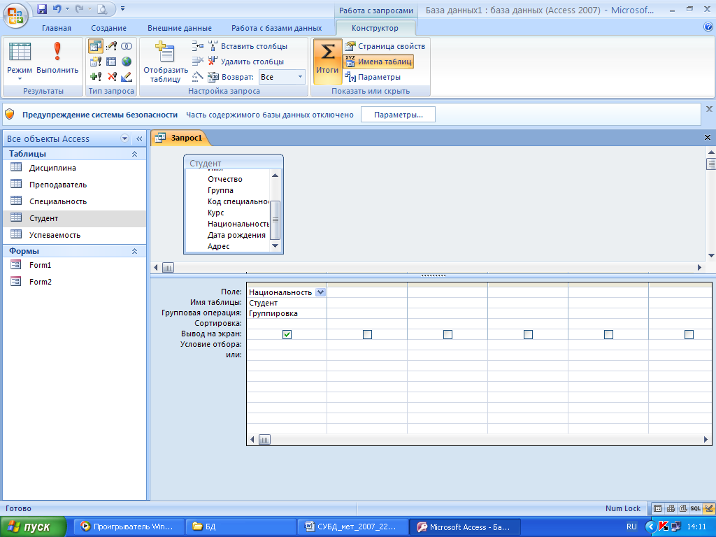Collapse the Формы group
The height and width of the screenshot is (537, 716).
click(135, 251)
